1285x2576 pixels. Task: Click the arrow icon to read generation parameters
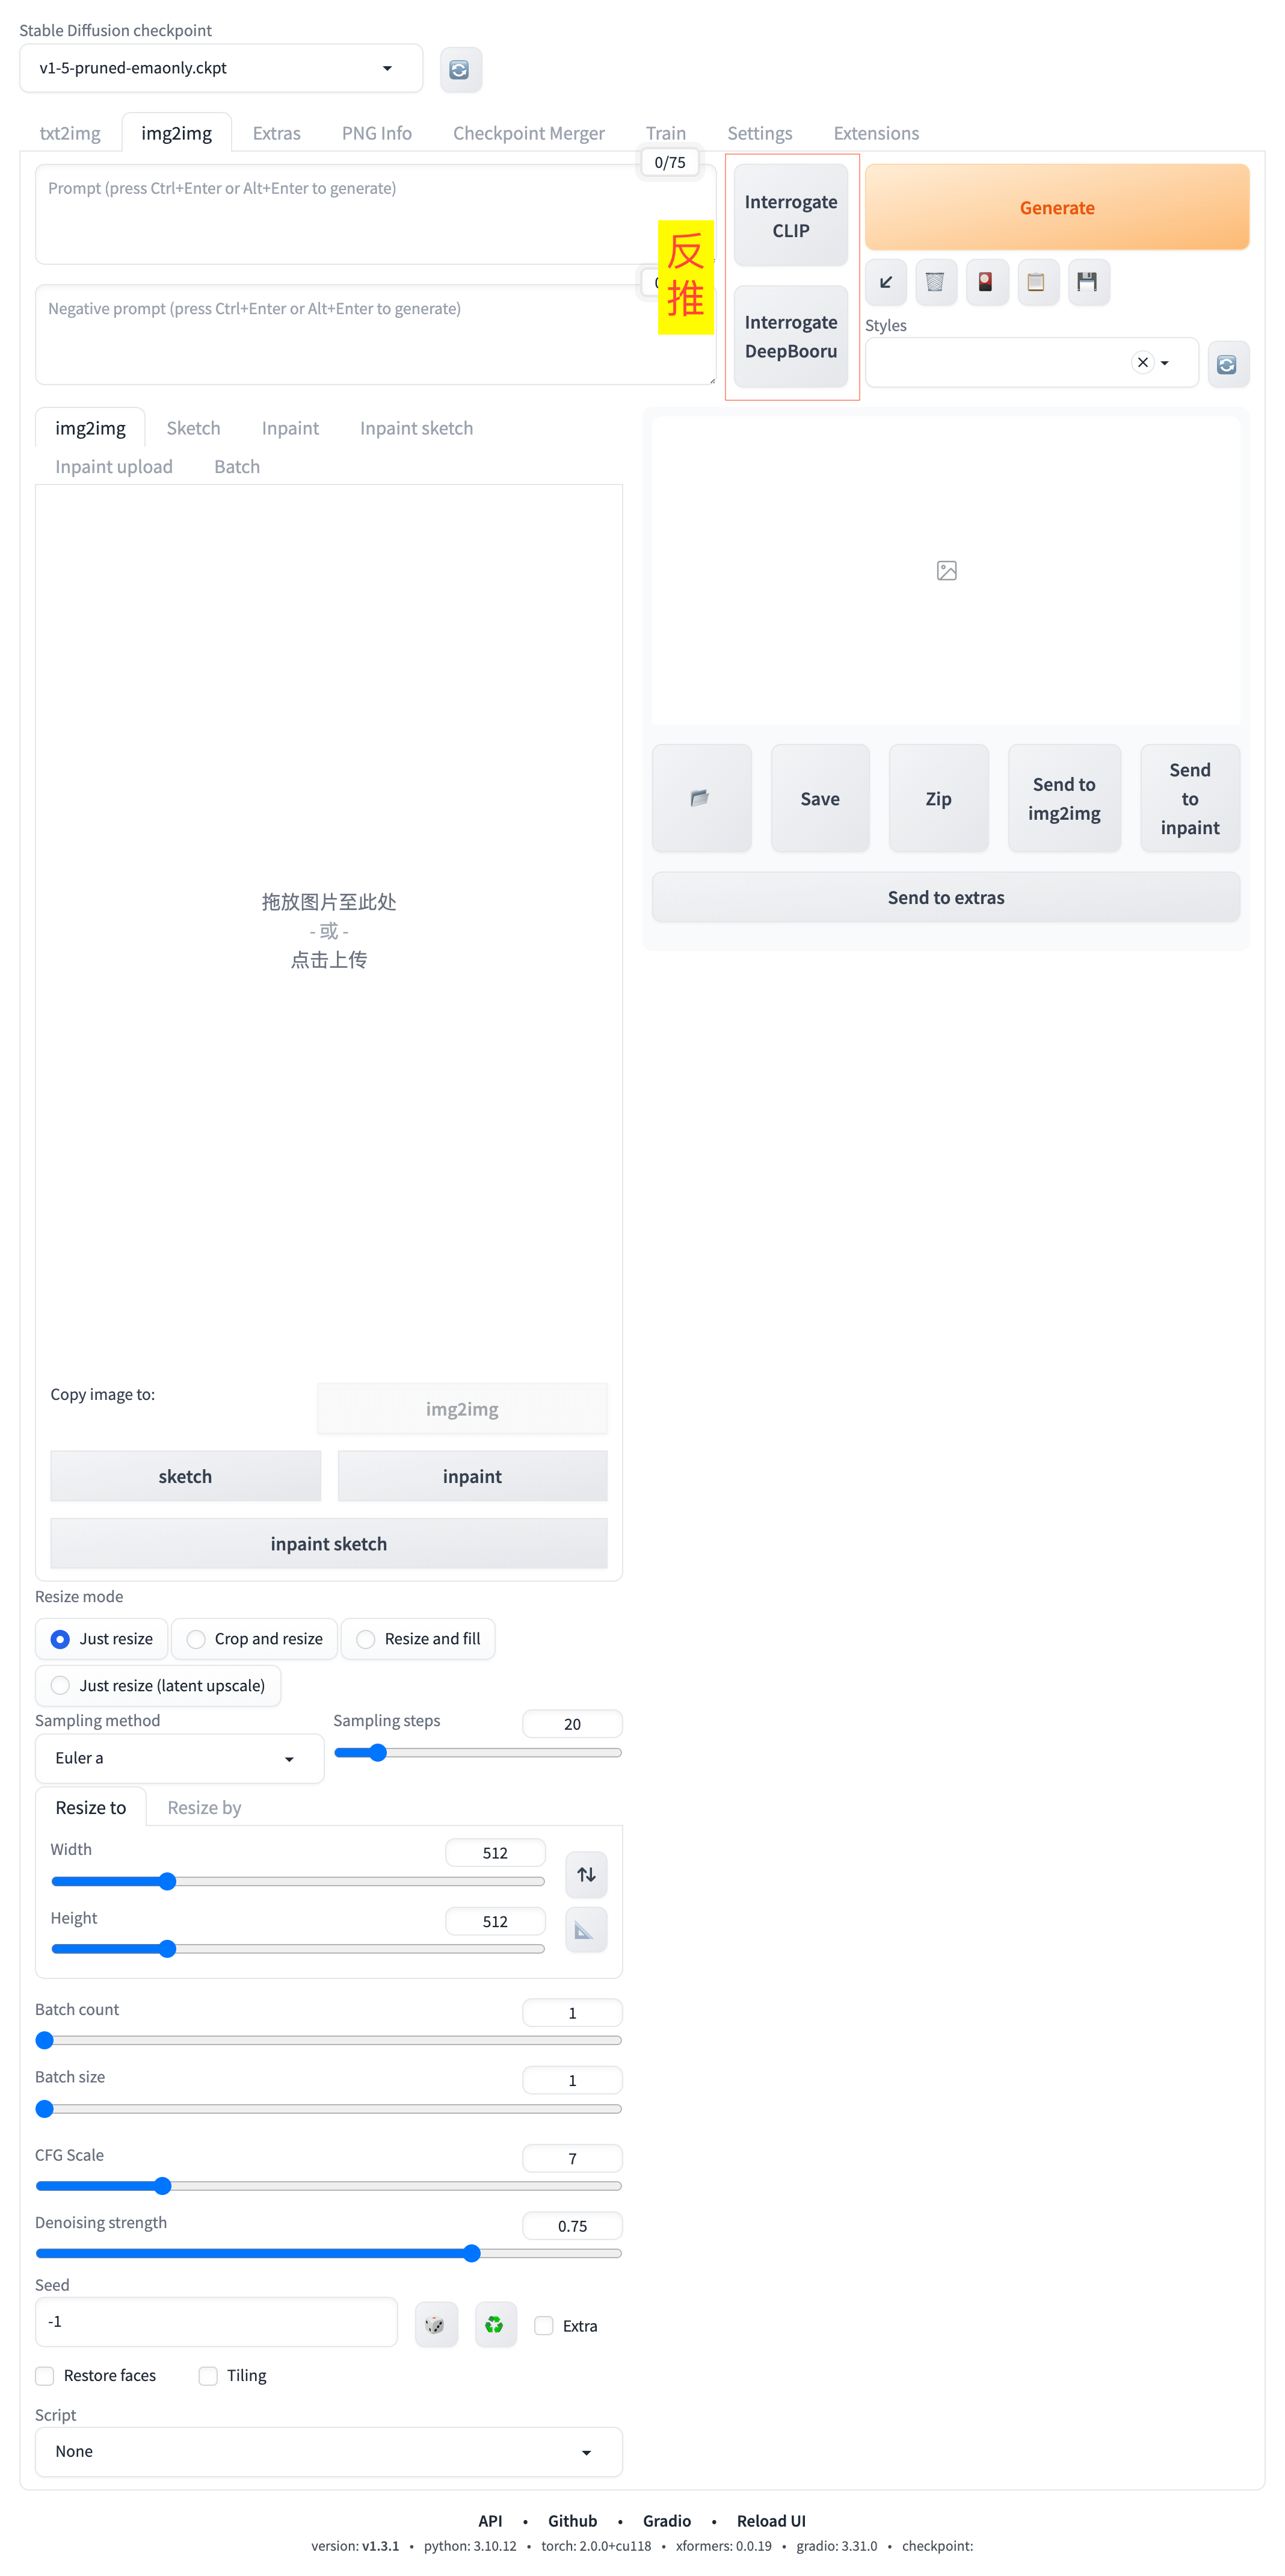(886, 283)
